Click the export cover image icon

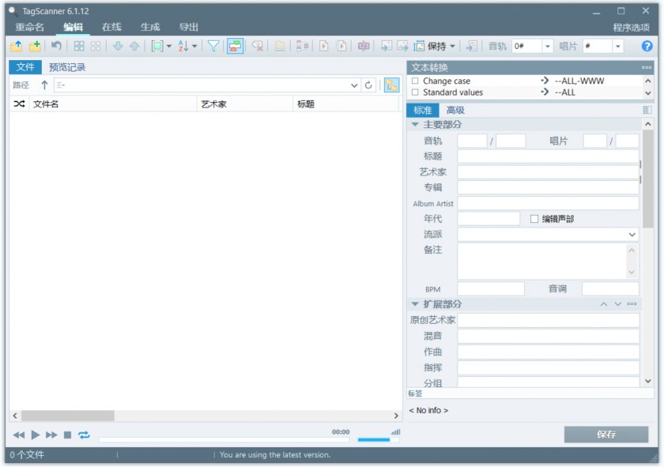[402, 46]
